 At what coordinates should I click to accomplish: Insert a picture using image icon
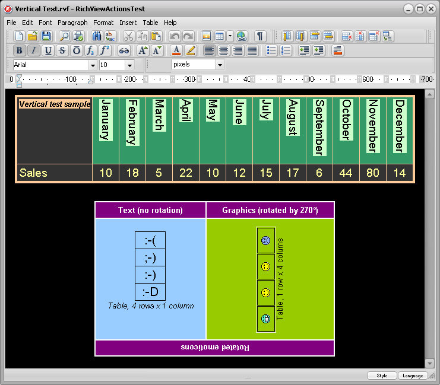pos(206,37)
